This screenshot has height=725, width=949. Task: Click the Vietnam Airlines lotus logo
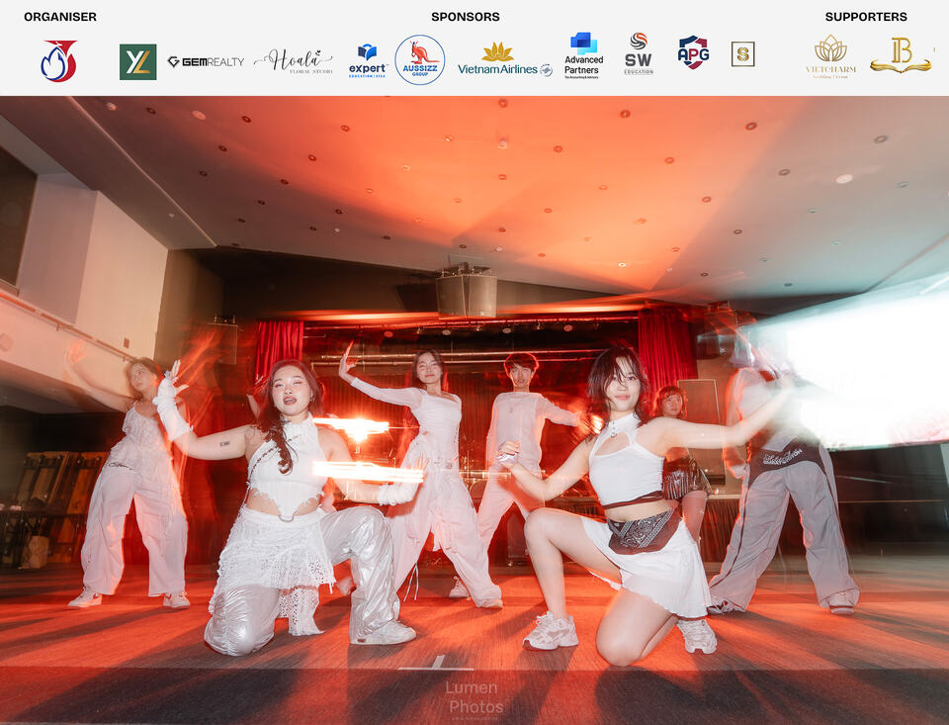point(505,59)
